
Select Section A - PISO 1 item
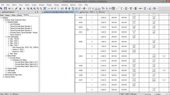point(18,49)
